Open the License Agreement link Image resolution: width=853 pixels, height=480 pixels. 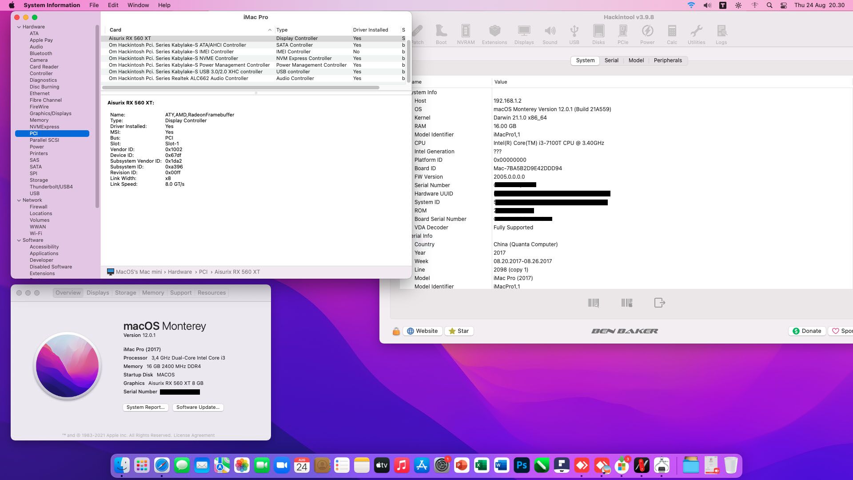click(x=194, y=436)
